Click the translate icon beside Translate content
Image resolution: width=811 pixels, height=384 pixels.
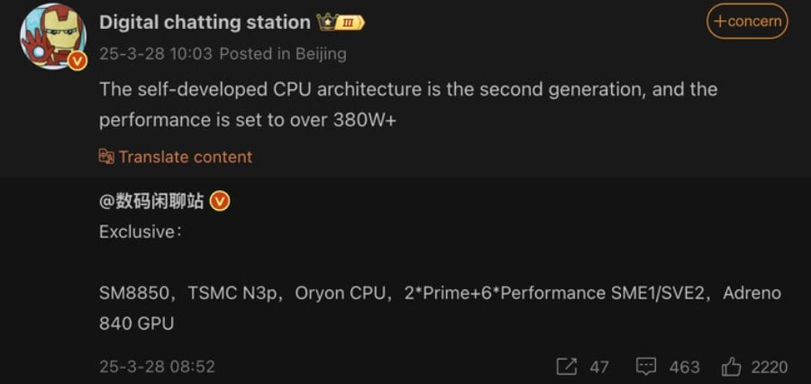point(106,157)
